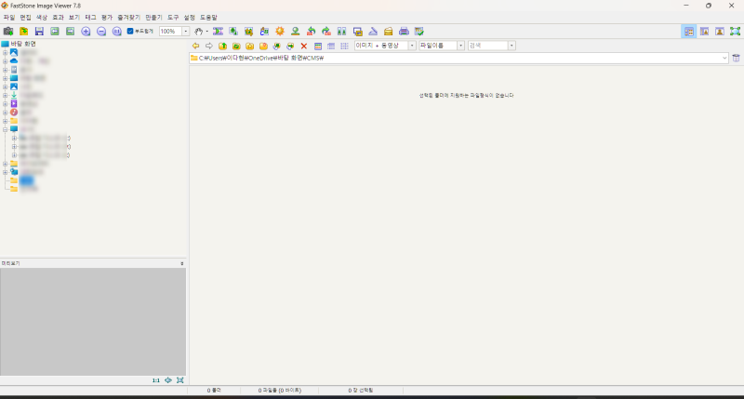Click the 1:1 button in preview panel
744x399 pixels.
tap(156, 380)
